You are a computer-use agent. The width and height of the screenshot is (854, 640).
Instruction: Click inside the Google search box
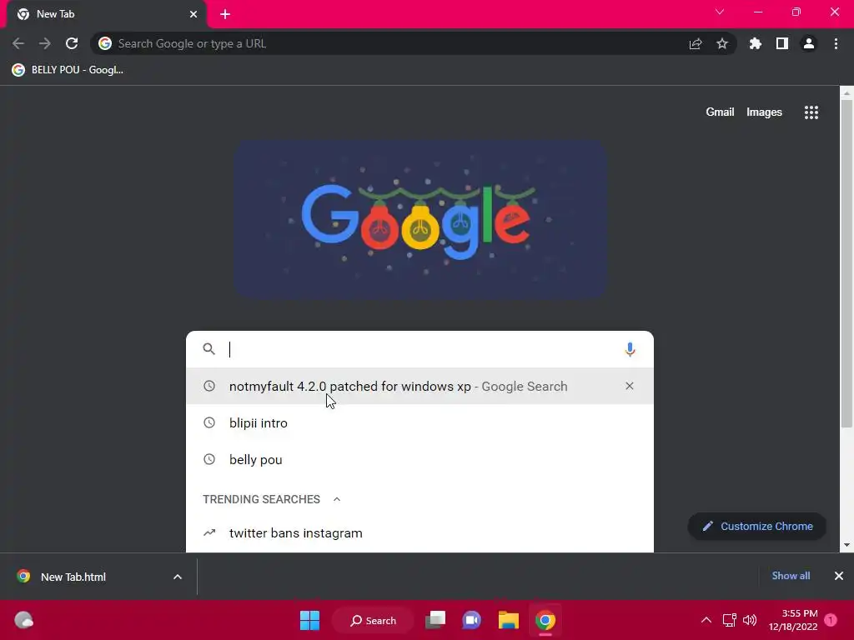pyautogui.click(x=419, y=349)
